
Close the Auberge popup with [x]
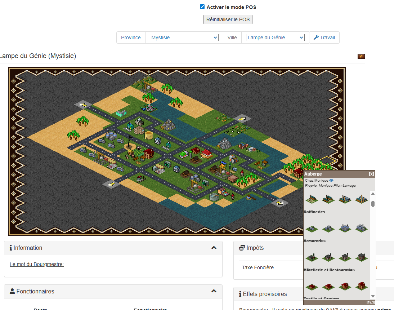tap(371, 174)
